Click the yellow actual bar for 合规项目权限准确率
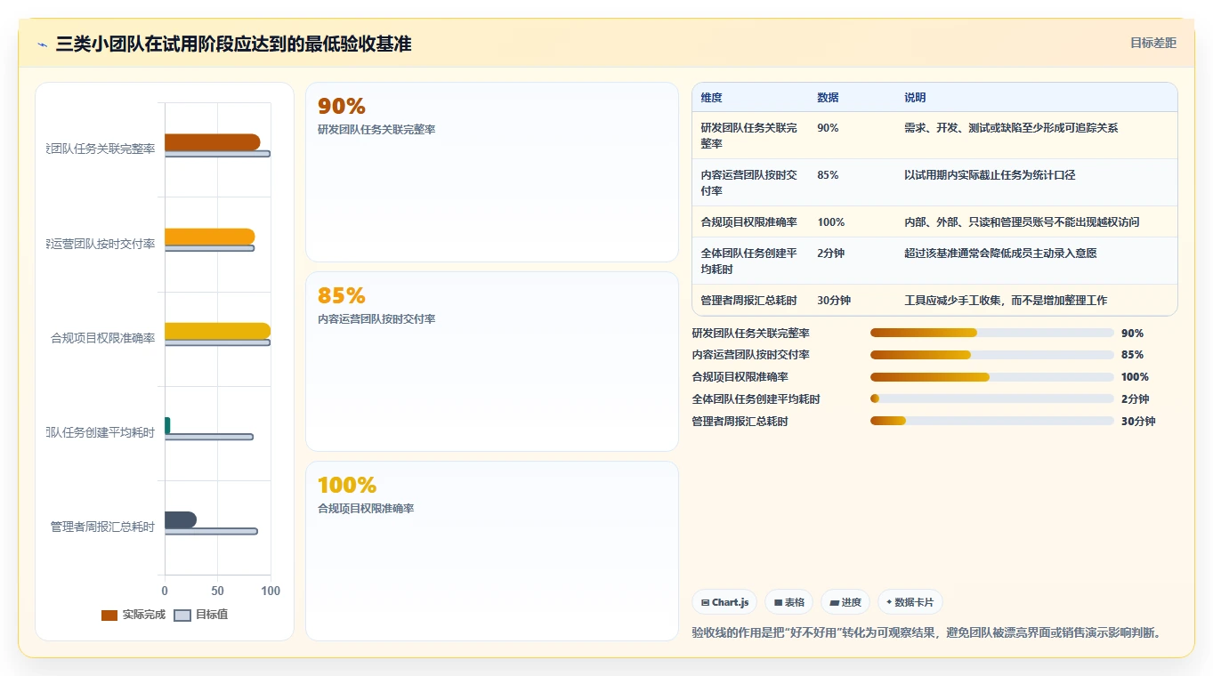Image resolution: width=1213 pixels, height=676 pixels. coord(217,331)
